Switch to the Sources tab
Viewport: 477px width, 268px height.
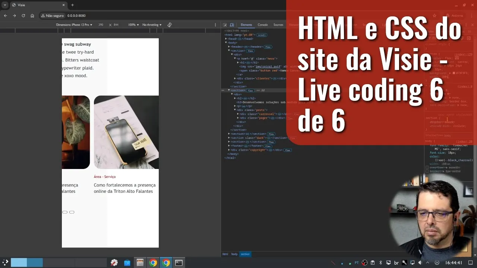coord(278,25)
